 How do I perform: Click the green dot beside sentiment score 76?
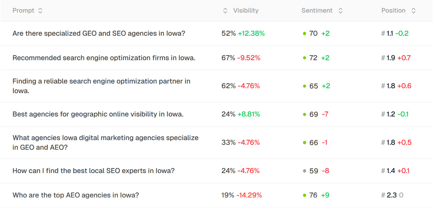pos(304,195)
